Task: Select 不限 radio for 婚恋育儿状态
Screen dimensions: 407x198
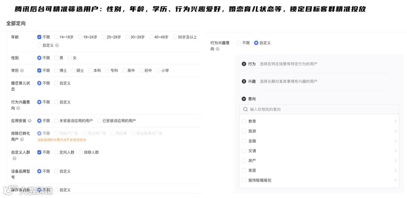Action: (39, 83)
